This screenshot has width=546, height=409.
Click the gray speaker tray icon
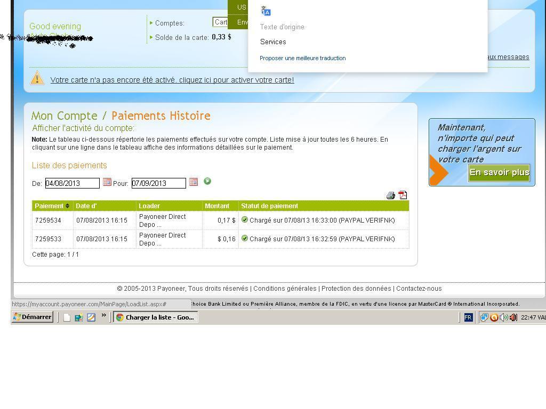pos(503,317)
